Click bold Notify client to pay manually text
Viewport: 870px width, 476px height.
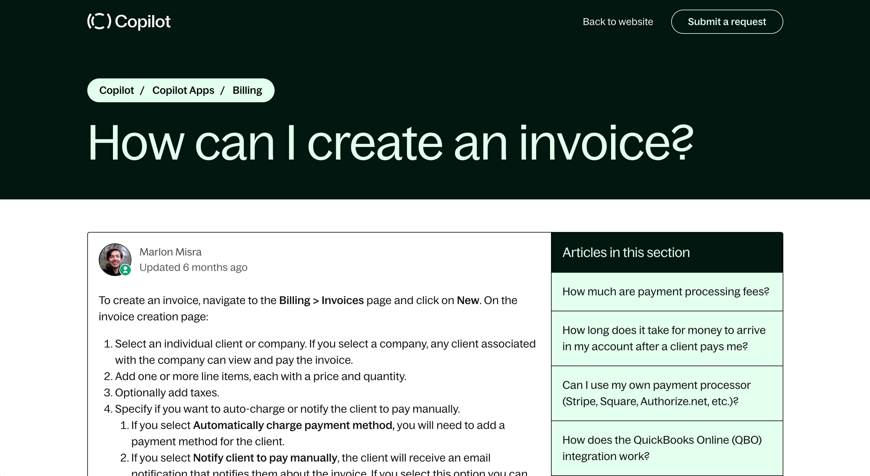click(x=265, y=458)
